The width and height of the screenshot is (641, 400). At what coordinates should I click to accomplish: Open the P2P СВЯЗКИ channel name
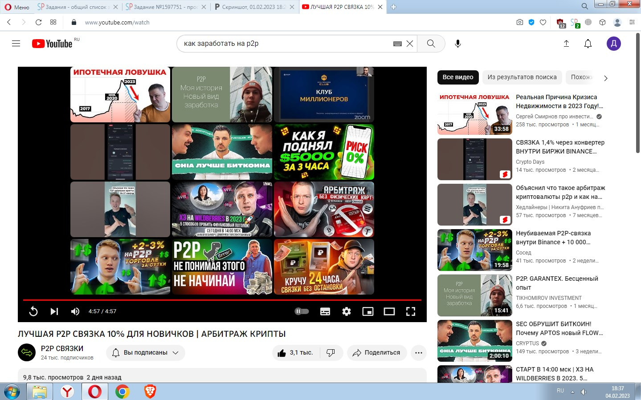tap(62, 348)
